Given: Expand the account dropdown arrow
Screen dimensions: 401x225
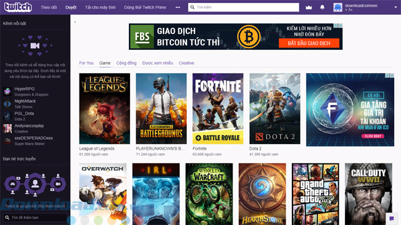Looking at the screenshot, I should click(x=395, y=7).
